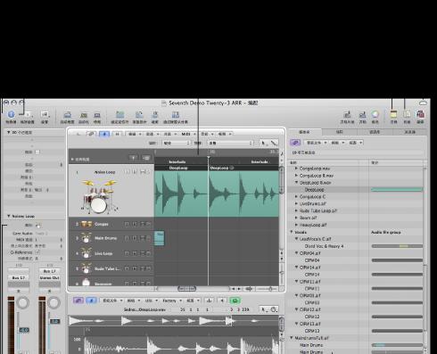Expand CongaLoop B.wav in the Bin
Screen dimensions: 437x354
296,176
